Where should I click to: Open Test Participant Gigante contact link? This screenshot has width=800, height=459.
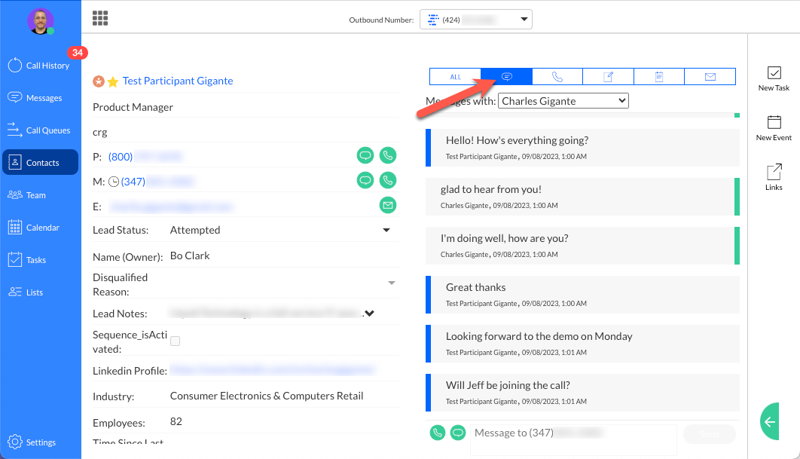click(178, 81)
